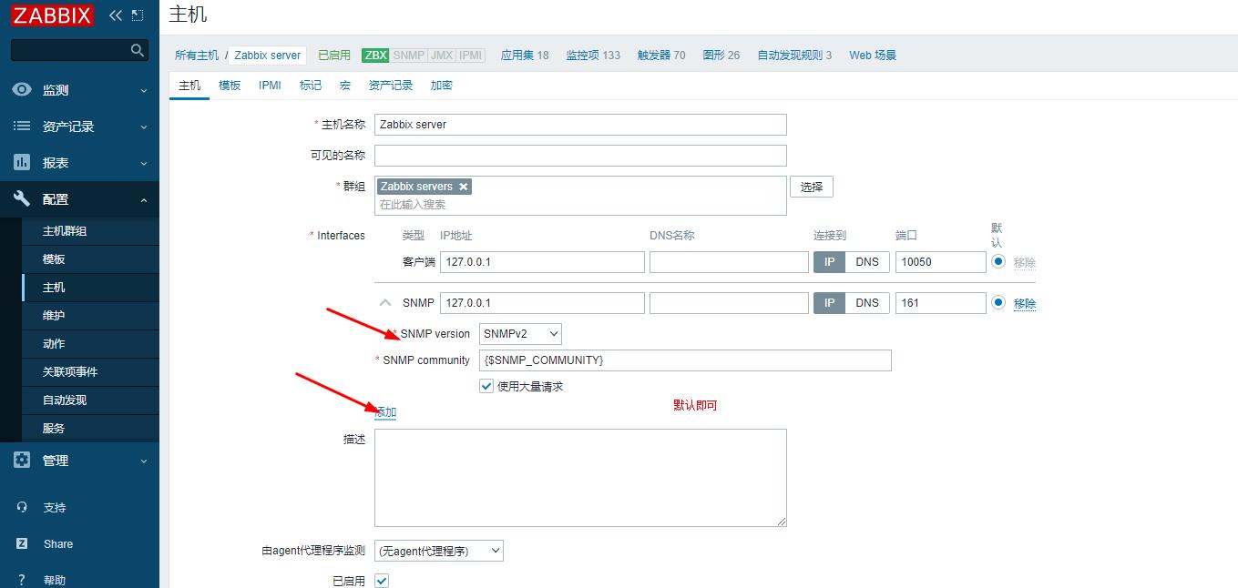Click the 添加 interface link

(x=385, y=412)
